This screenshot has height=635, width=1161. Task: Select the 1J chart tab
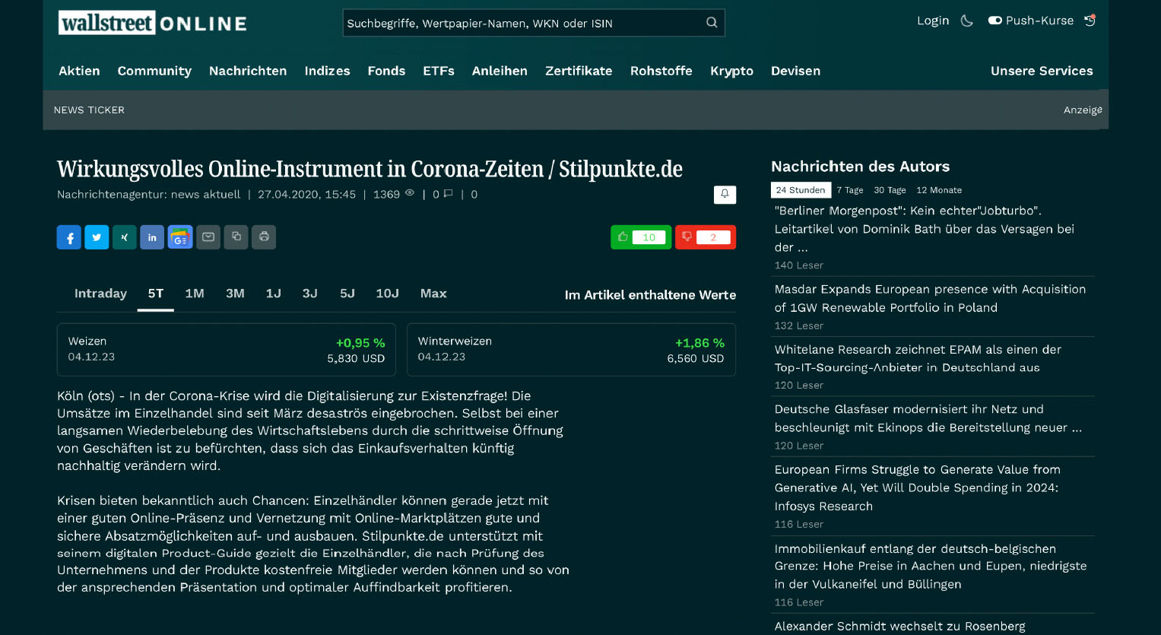tap(274, 294)
